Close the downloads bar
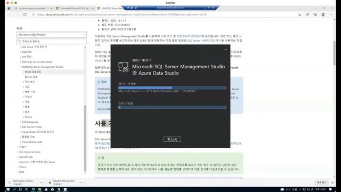Image resolution: width=341 pixels, height=192 pixels. 332,182
